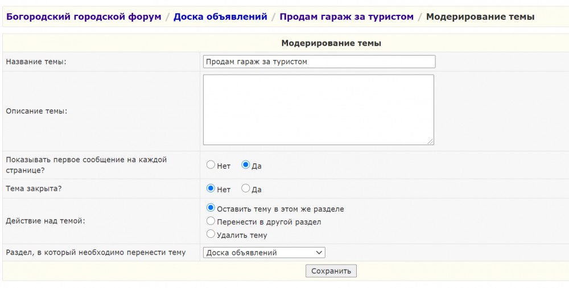
Task: Focus the Описание темы text area
Action: coord(318,110)
